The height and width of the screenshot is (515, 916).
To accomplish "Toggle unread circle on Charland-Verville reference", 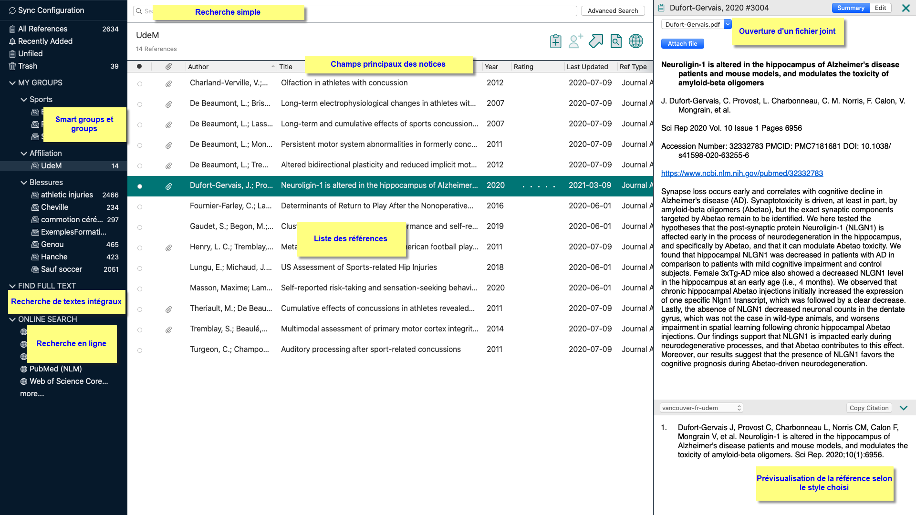I will [140, 82].
